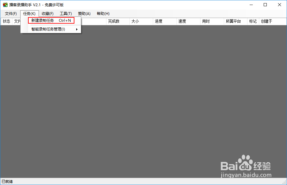Sort tasks by 大小 column
The image size is (287, 185).
[134, 21]
